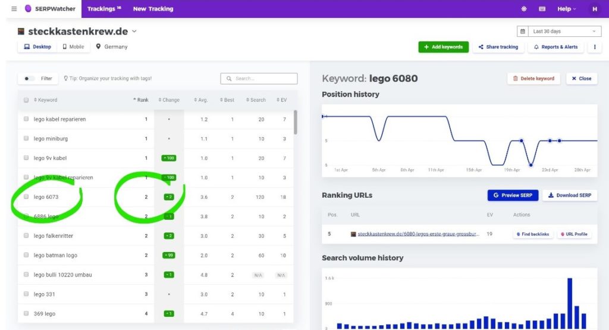Sort table by Avg. column
609x330 pixels.
point(201,100)
